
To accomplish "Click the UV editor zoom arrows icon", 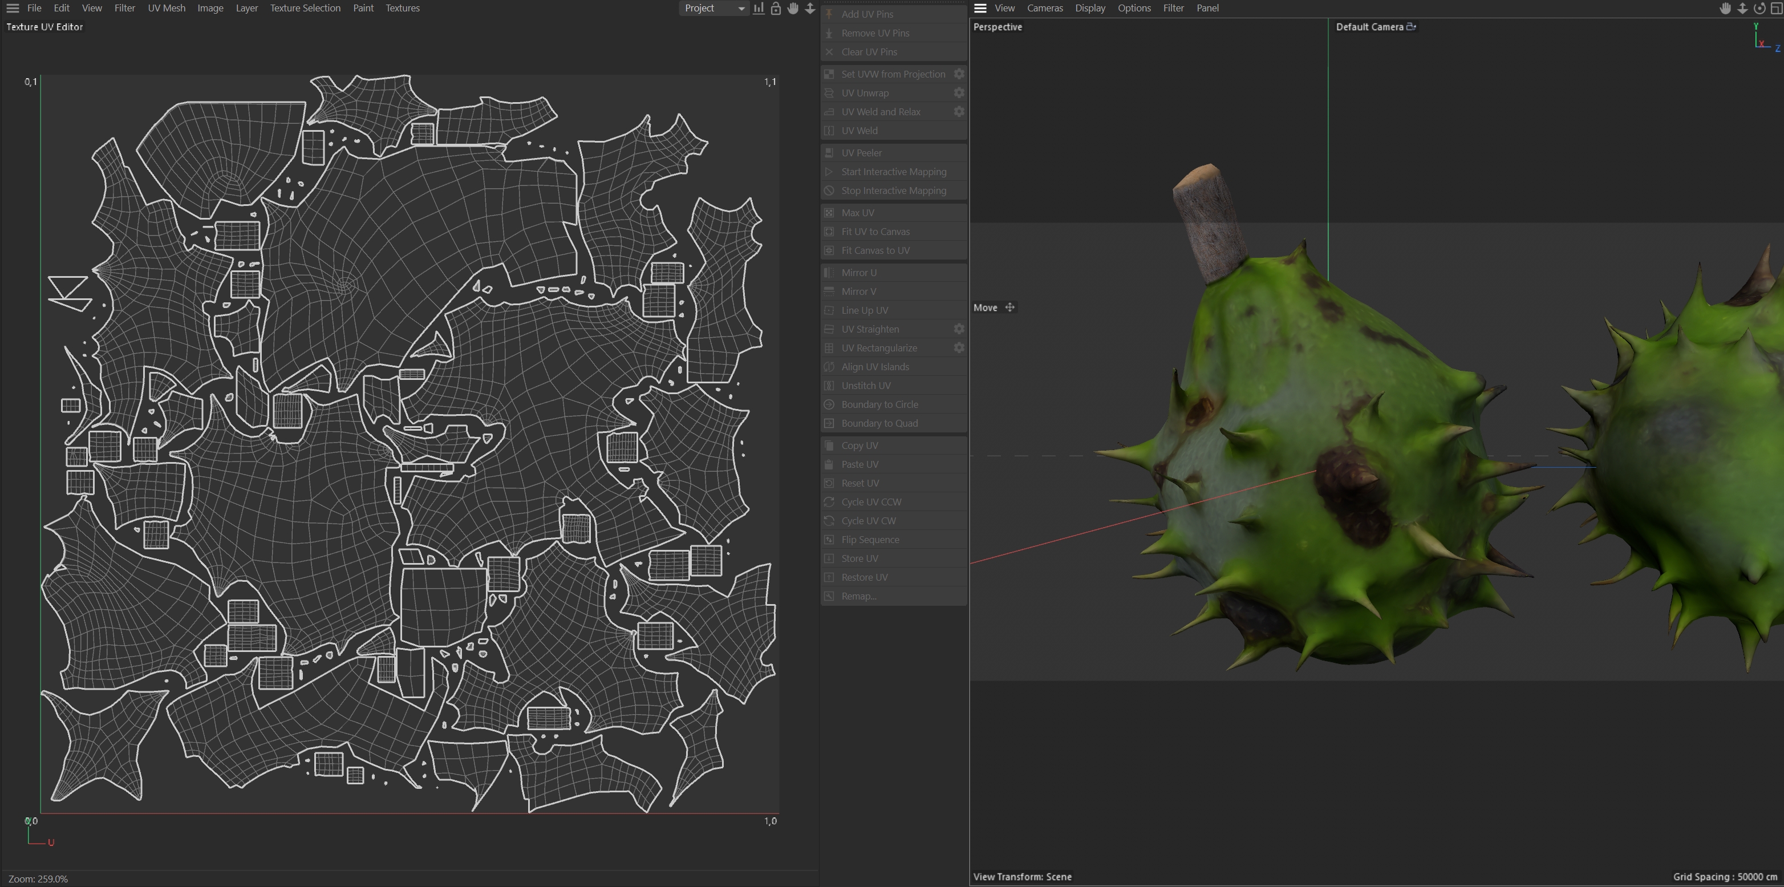I will [x=810, y=9].
